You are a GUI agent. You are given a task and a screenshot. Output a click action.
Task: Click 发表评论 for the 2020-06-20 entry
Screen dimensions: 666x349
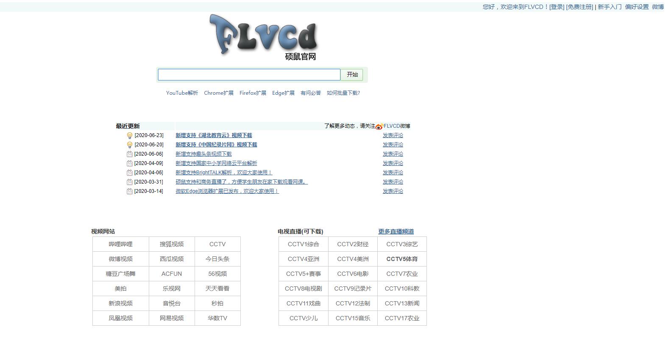(393, 145)
